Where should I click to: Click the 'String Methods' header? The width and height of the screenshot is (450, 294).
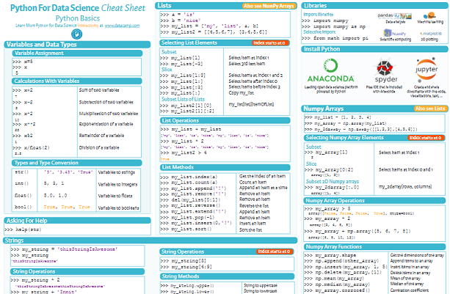[x=227, y=276]
